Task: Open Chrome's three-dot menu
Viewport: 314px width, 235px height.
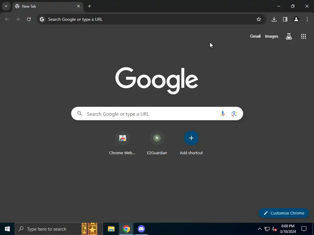Action: coord(307,19)
